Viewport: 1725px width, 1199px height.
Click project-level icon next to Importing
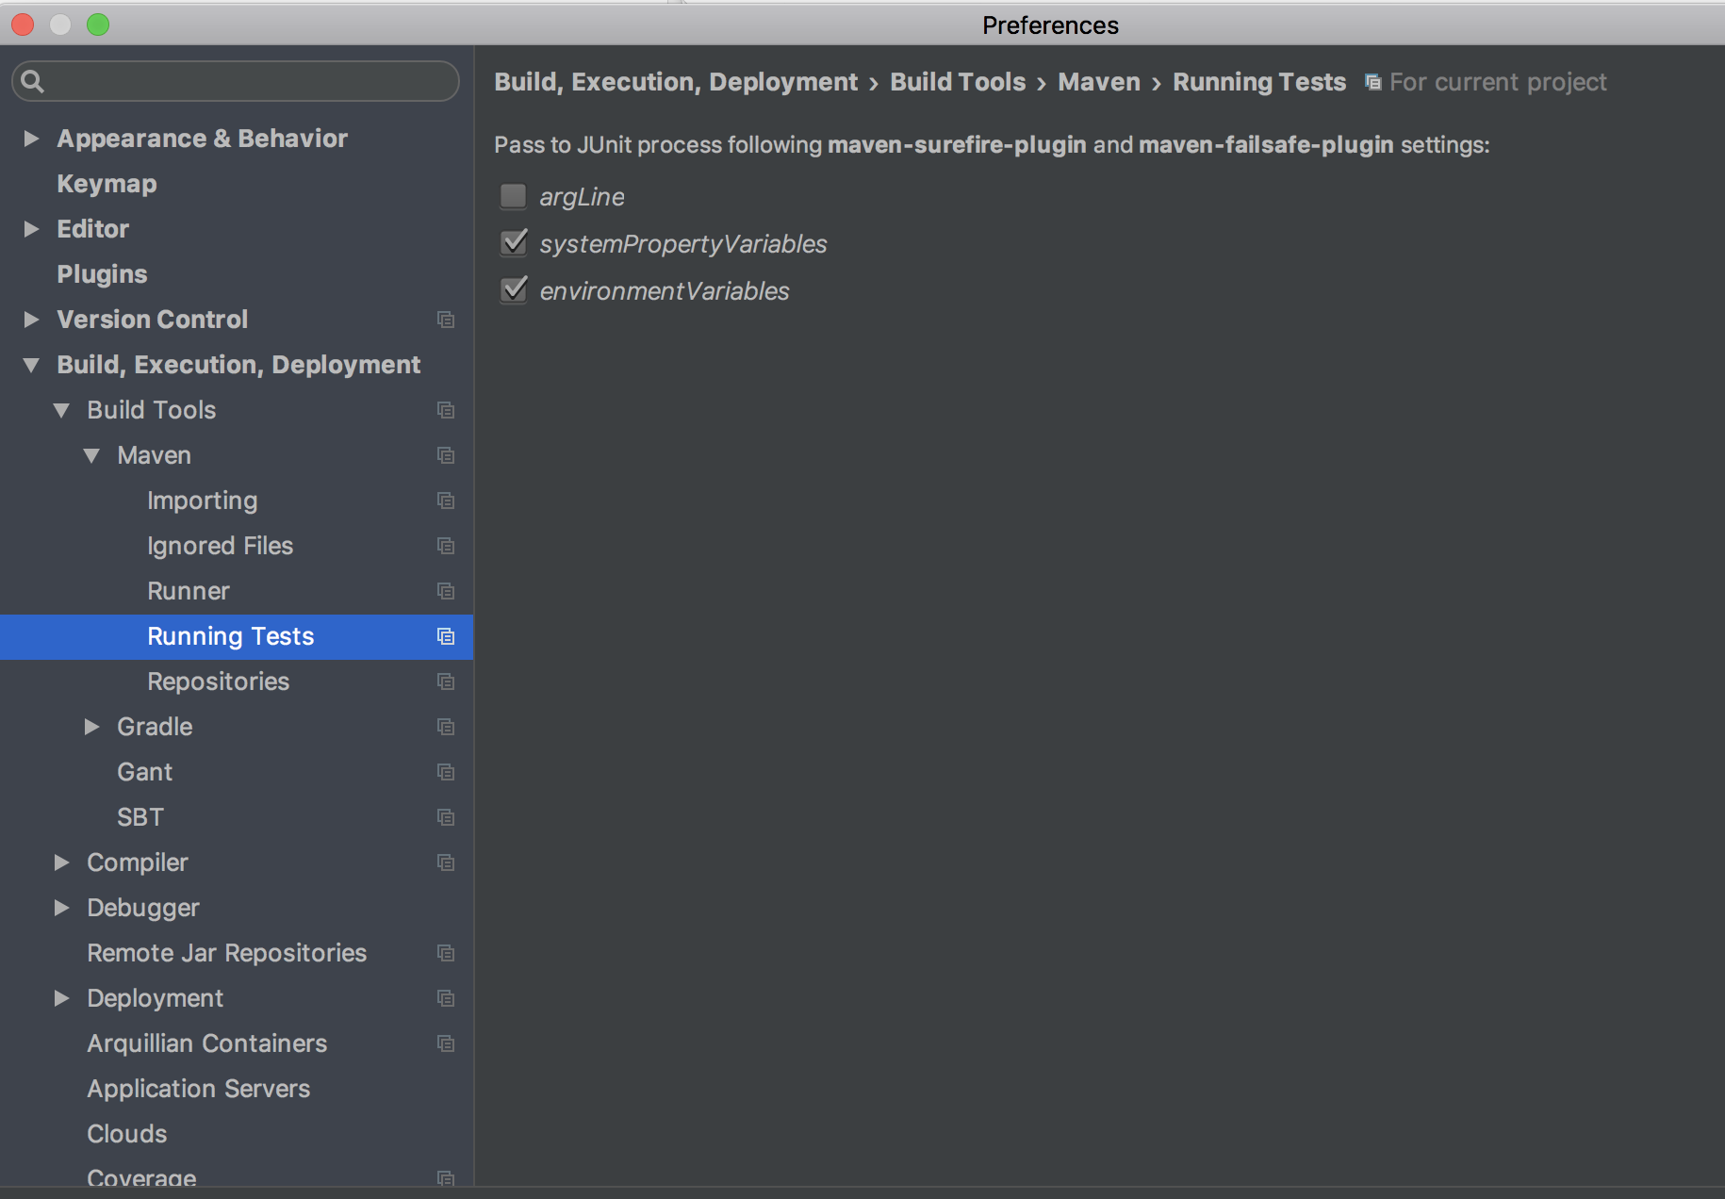(x=446, y=501)
